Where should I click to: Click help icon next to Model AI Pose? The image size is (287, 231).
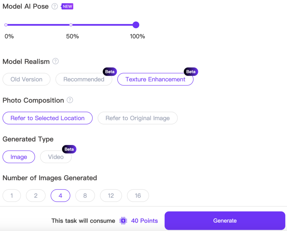55,6
